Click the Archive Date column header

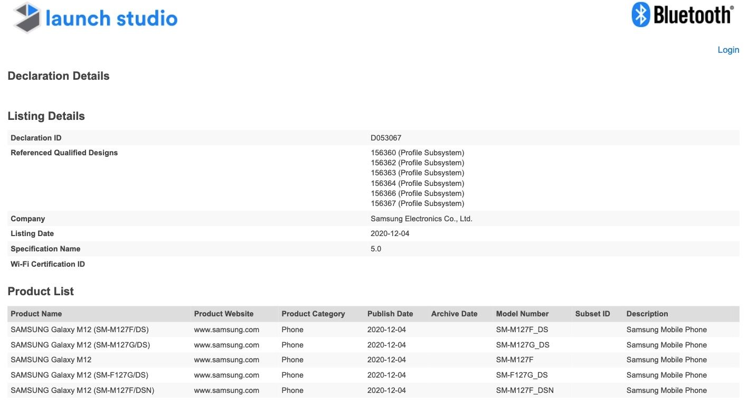coord(454,314)
